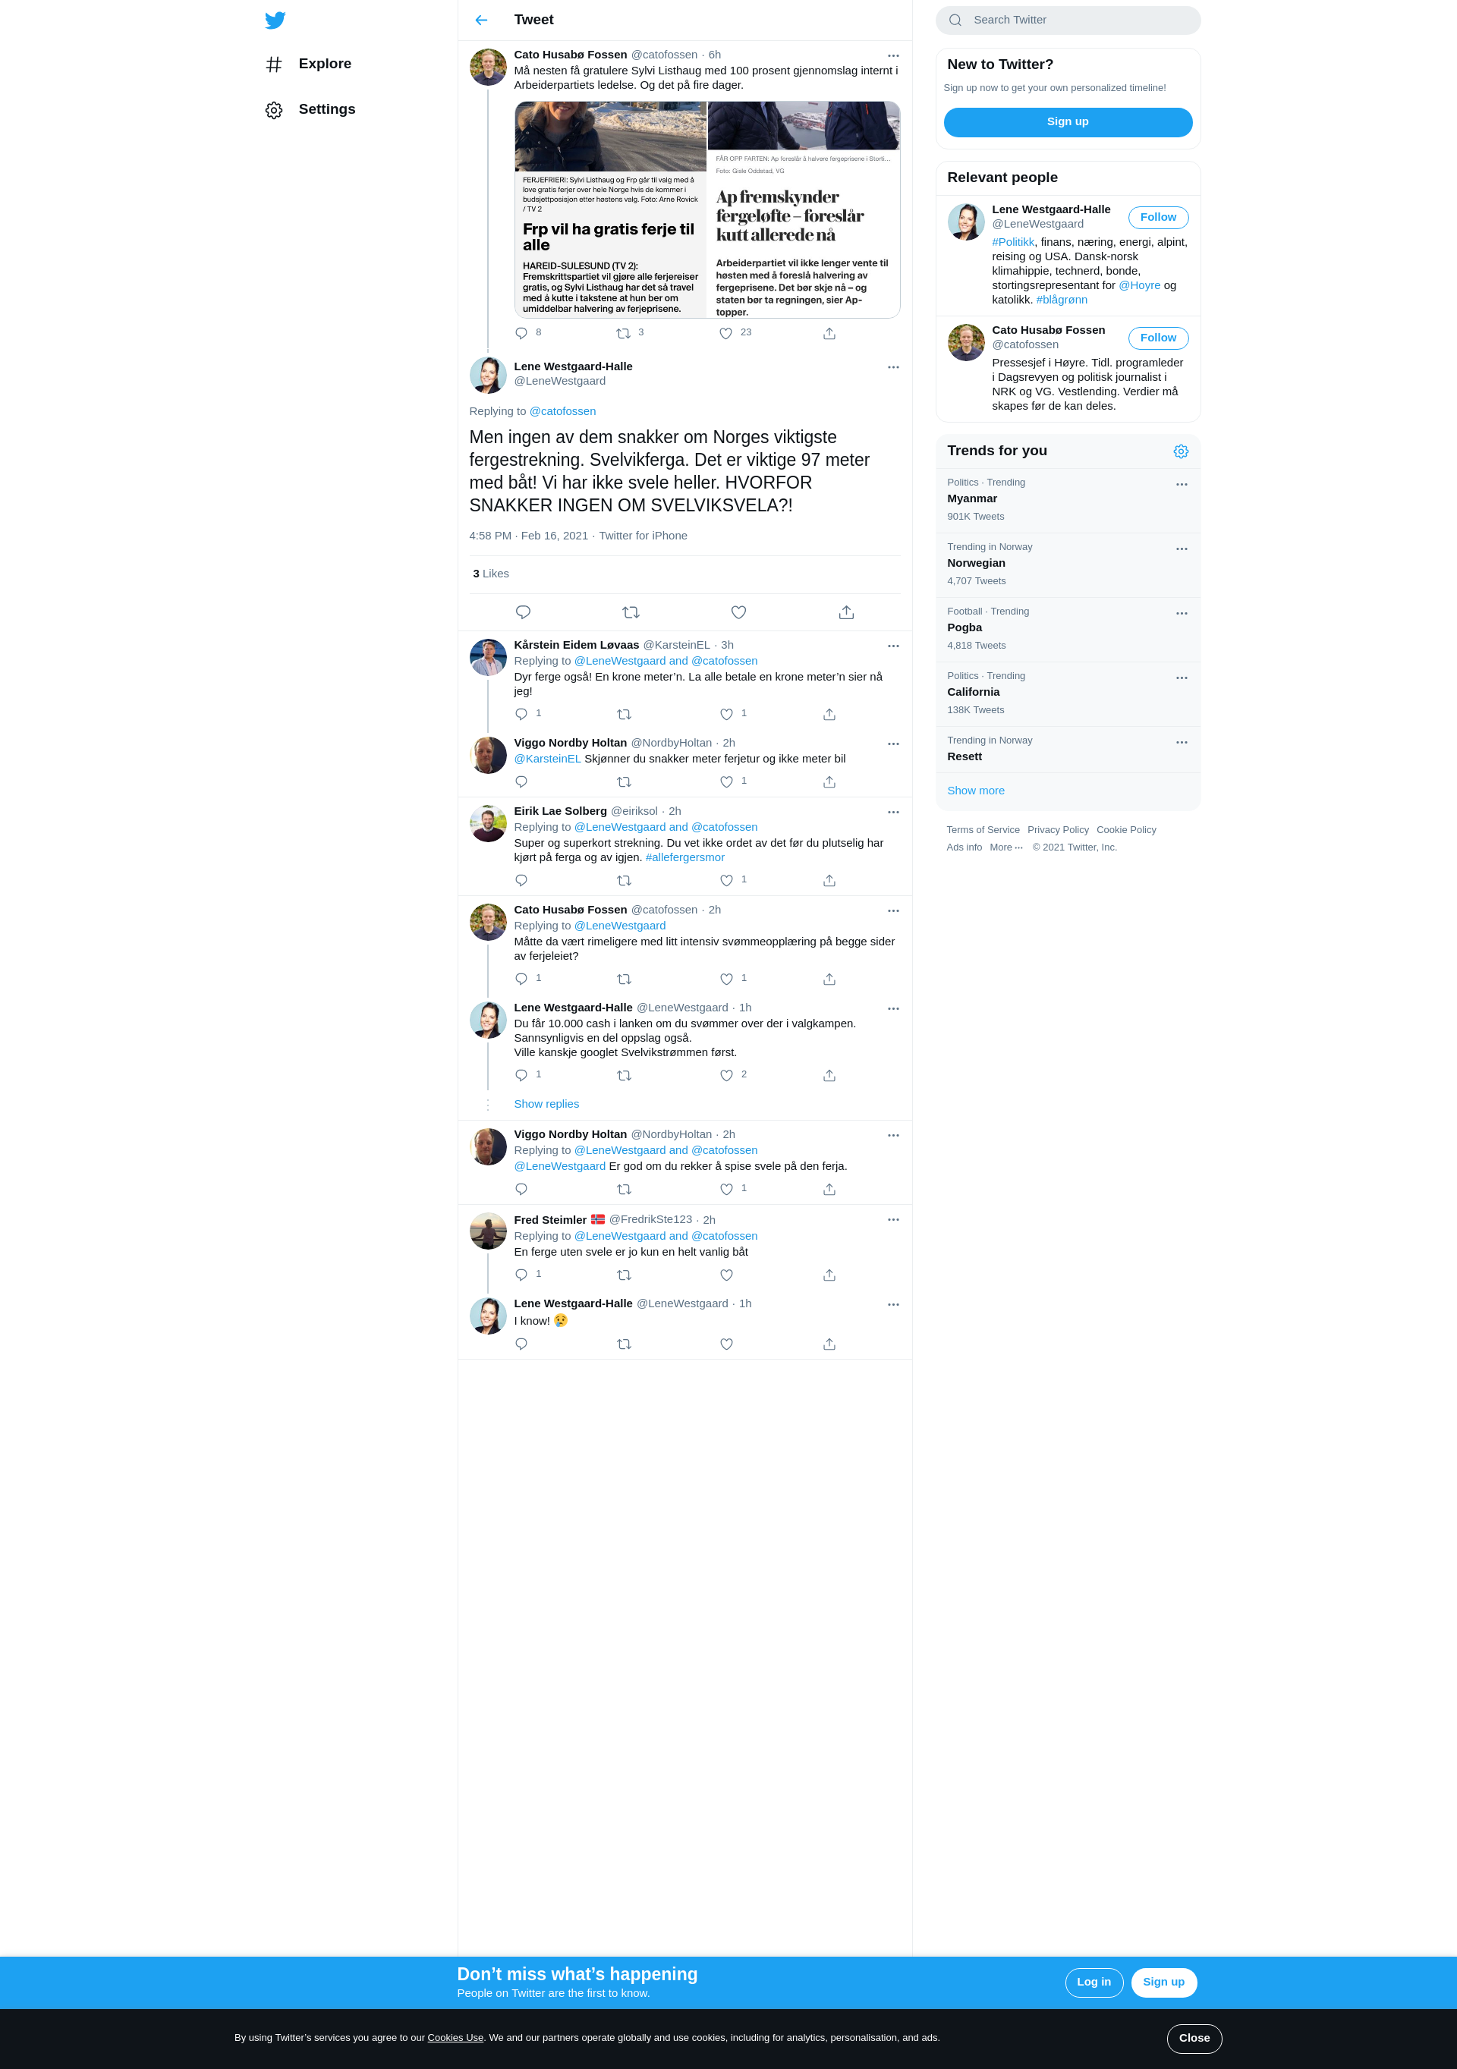Image resolution: width=1457 pixels, height=2069 pixels.
Task: Reply to Kårstein Eidem Løvaas's tweet
Action: click(521, 715)
